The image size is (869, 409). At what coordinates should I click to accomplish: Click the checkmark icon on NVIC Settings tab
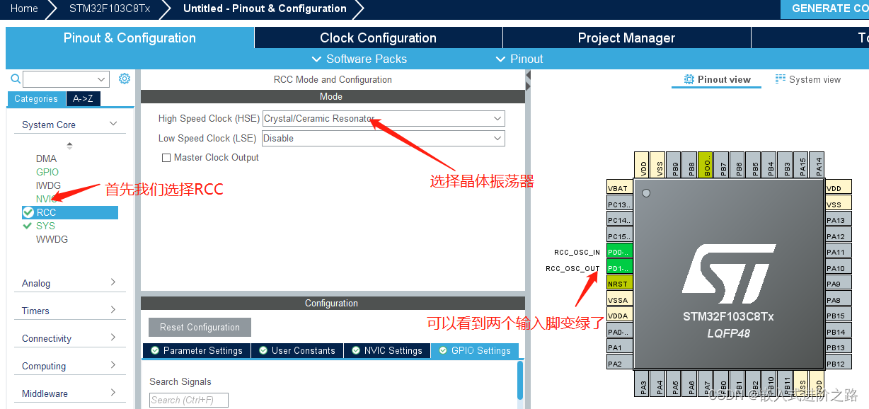click(357, 350)
